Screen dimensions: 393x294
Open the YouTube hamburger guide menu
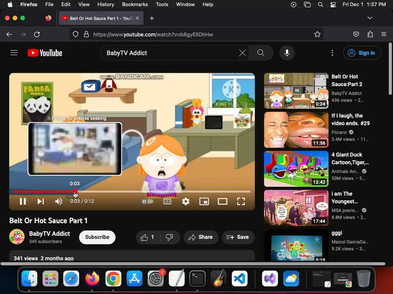point(14,53)
